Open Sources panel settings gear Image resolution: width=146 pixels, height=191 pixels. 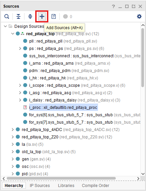click(x=139, y=16)
